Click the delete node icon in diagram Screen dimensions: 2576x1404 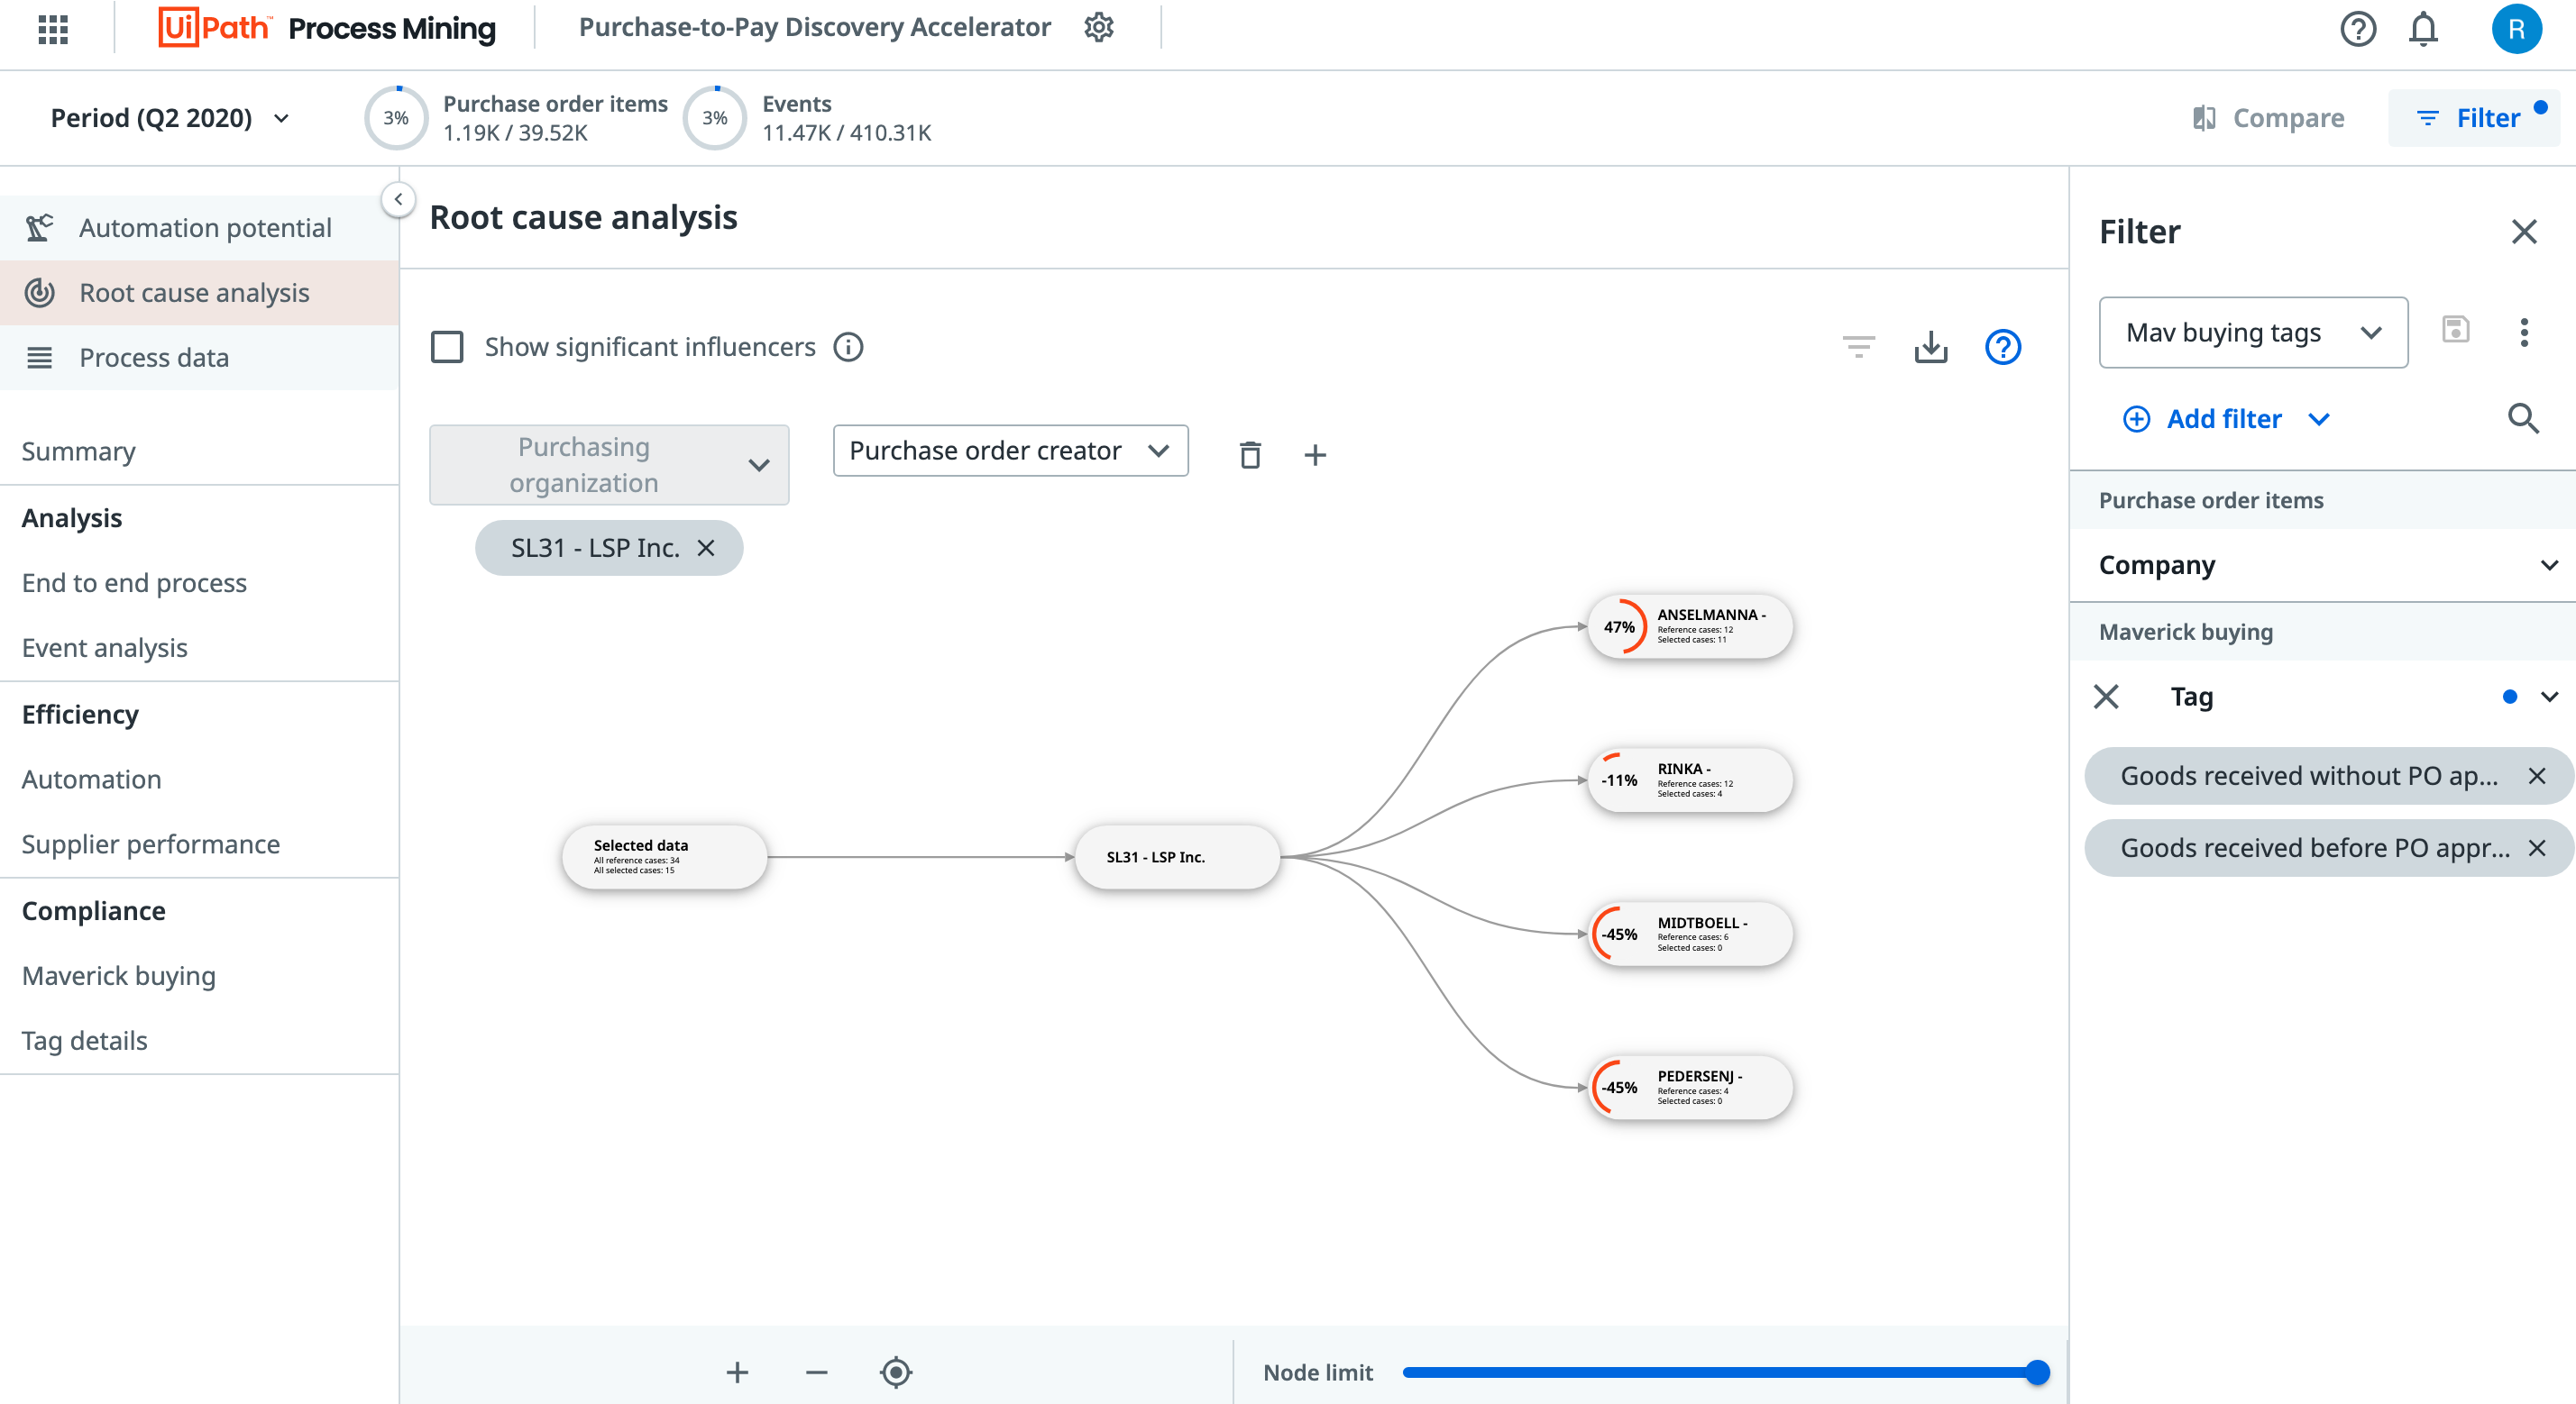pyautogui.click(x=1249, y=453)
